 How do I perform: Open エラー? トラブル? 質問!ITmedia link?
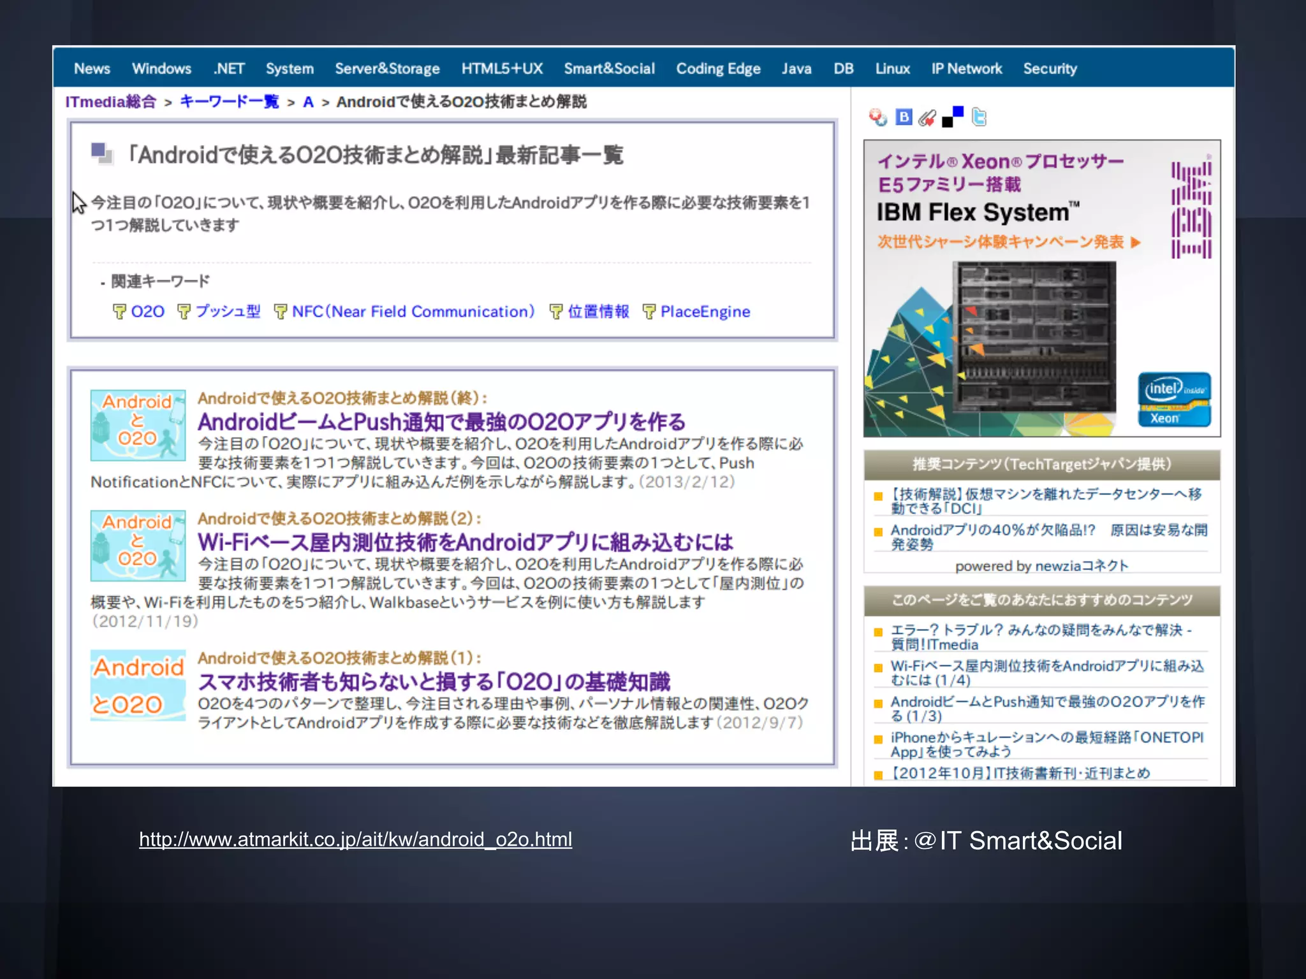click(1041, 637)
